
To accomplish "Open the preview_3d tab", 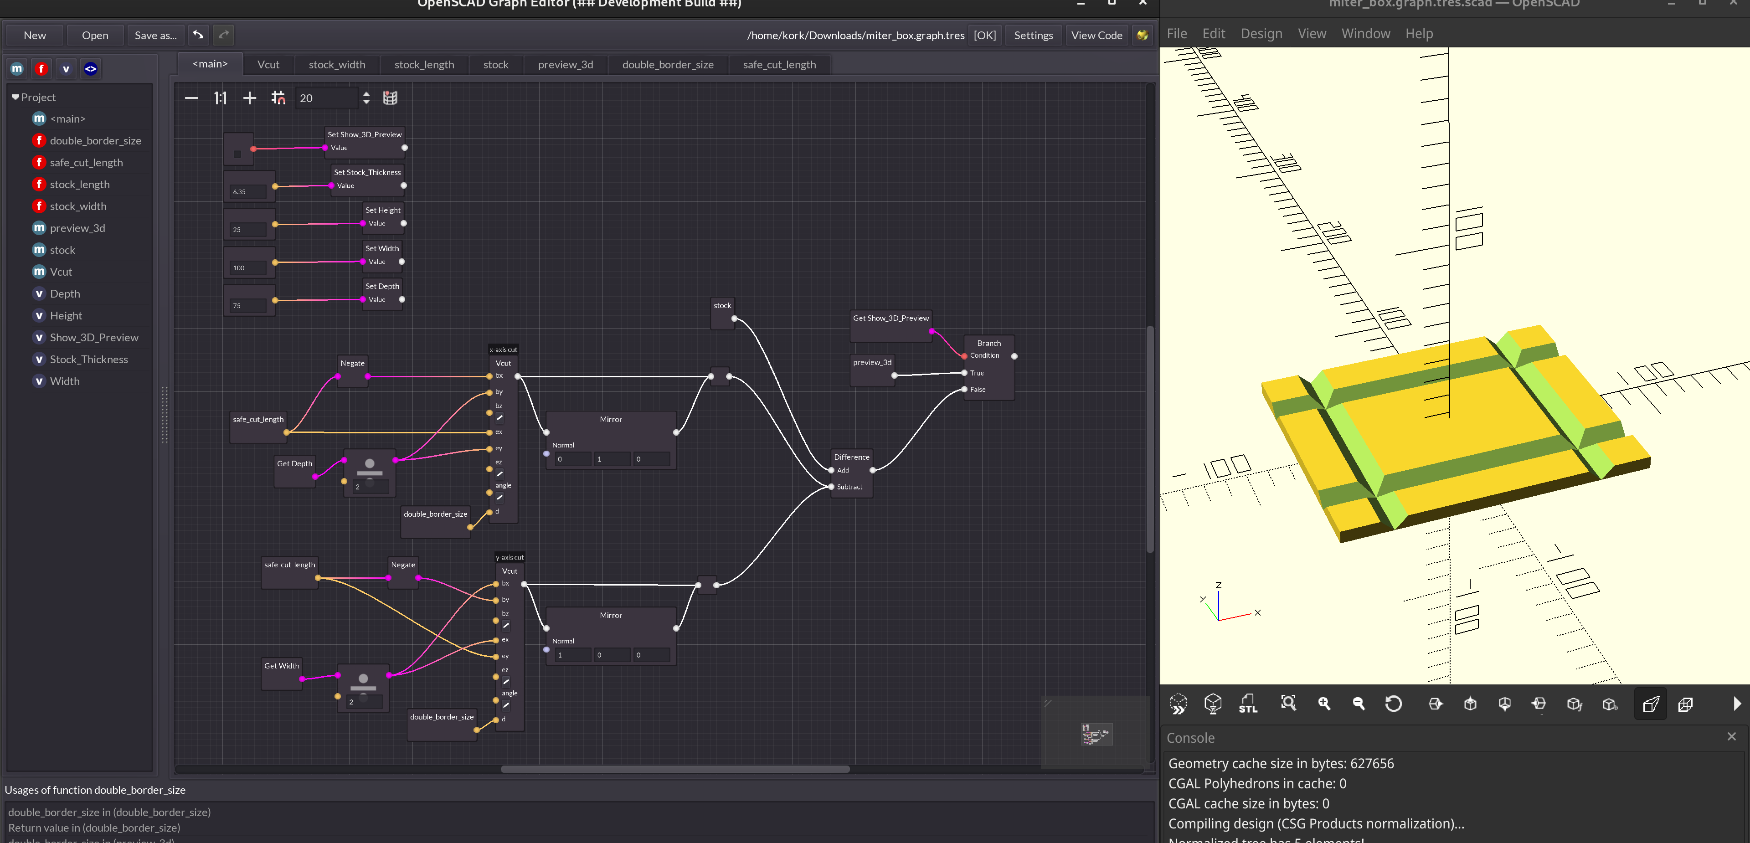I will click(565, 65).
